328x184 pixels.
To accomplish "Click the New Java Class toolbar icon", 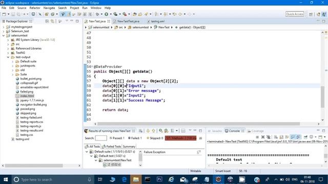I will pos(52,14).
